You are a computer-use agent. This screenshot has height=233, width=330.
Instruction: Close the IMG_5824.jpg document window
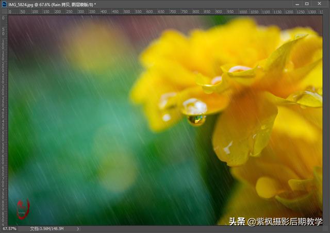(x=320, y=4)
